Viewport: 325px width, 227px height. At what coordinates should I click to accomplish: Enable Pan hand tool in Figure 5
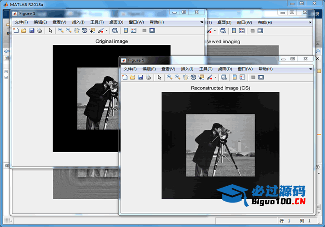185,77
